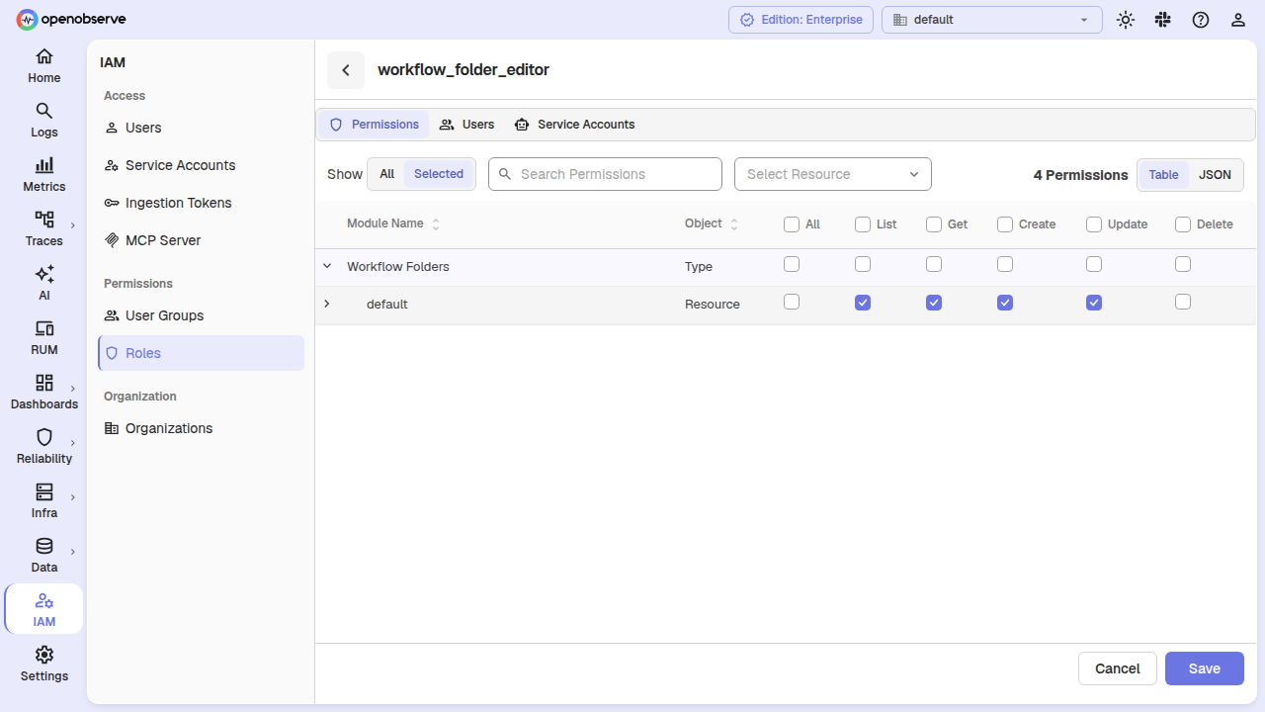
Task: Open the Traces icon in sidebar
Action: pos(44,220)
